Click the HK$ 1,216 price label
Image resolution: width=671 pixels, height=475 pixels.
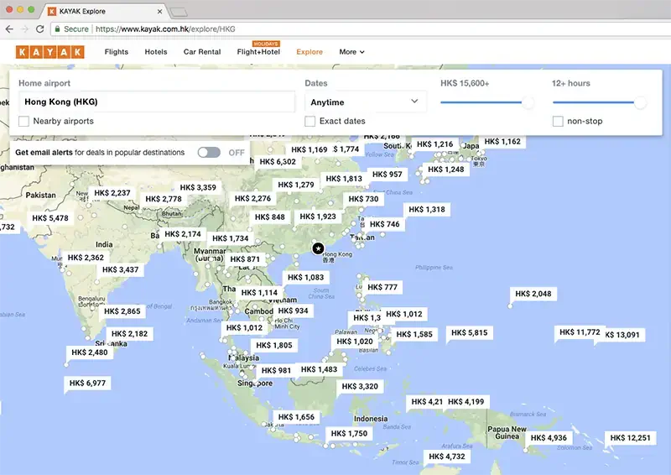click(x=434, y=144)
